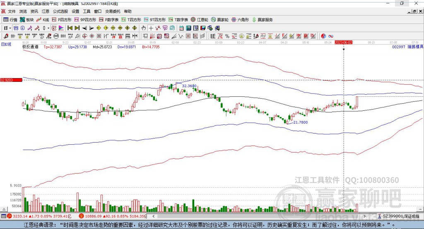
Task: Open the 行情 quotes view
Action: pyautogui.click(x=10, y=20)
